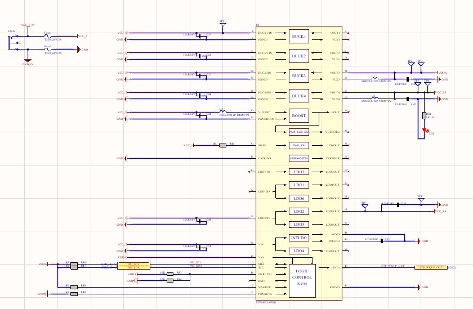Select pull-up resistor R46
The image size is (473, 309).
coord(74,264)
